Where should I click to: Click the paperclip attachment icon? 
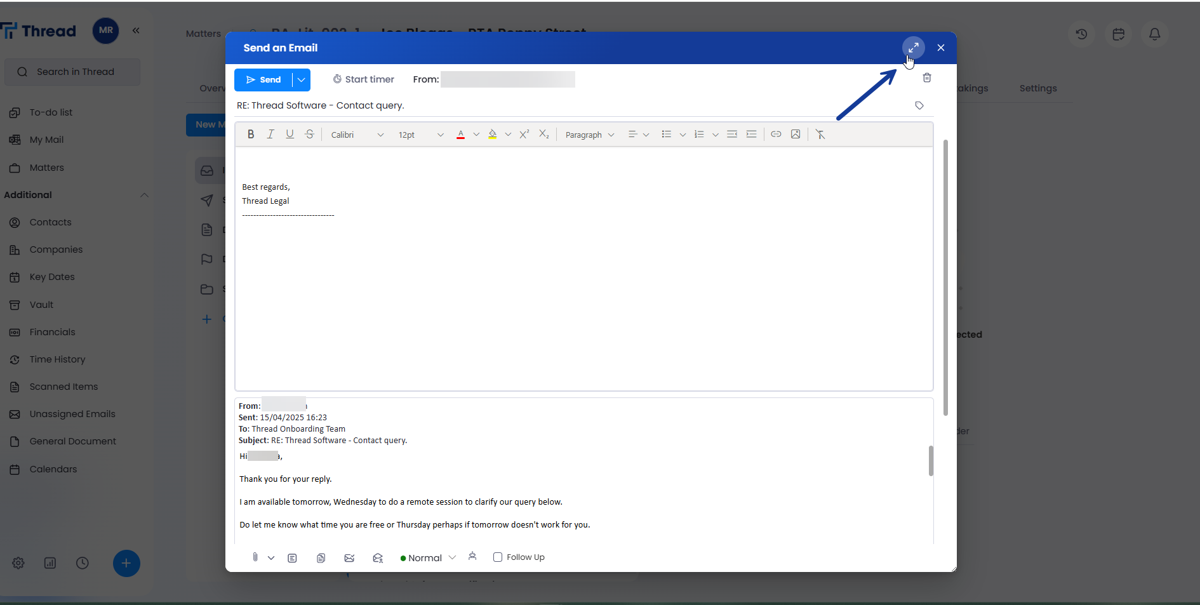255,557
